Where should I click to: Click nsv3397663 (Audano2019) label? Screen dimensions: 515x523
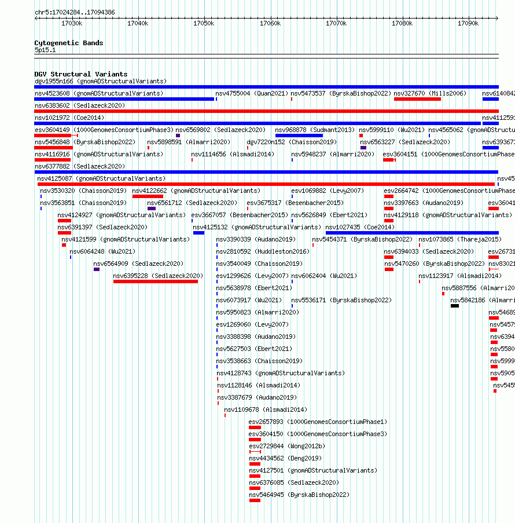(424, 203)
